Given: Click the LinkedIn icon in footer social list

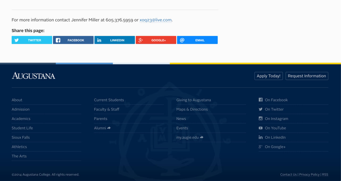Looking at the screenshot, I should [x=260, y=137].
